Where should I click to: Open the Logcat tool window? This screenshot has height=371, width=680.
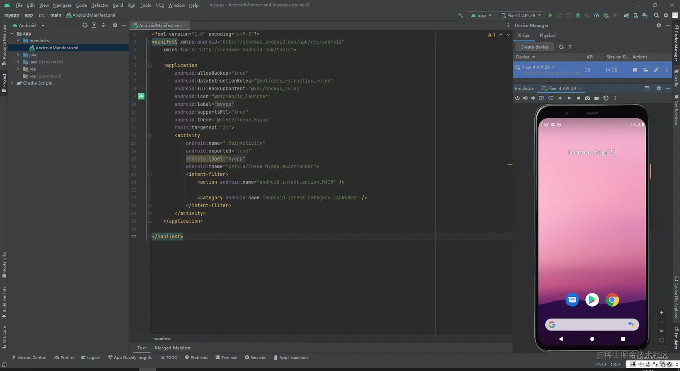(x=90, y=358)
